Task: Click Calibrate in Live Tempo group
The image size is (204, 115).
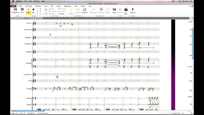Action: [x=62, y=9]
